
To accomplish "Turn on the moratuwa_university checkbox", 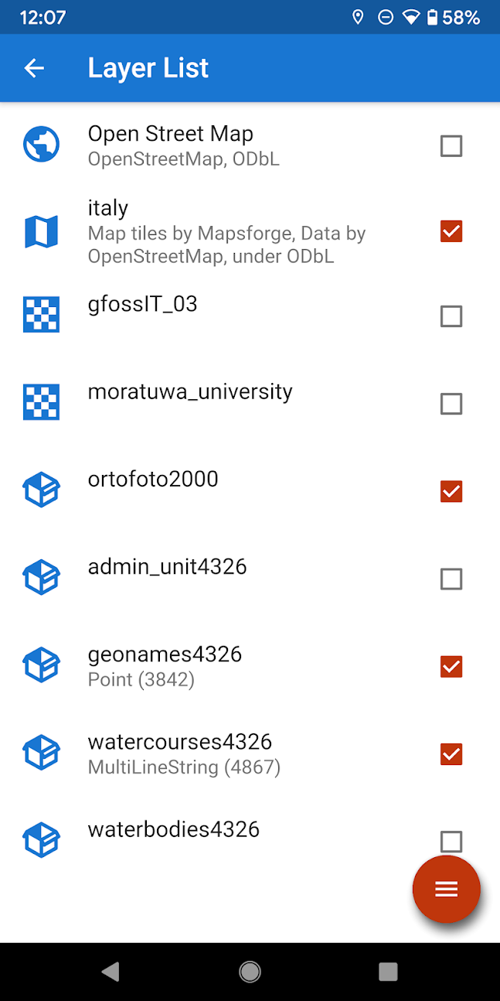I will 451,404.
